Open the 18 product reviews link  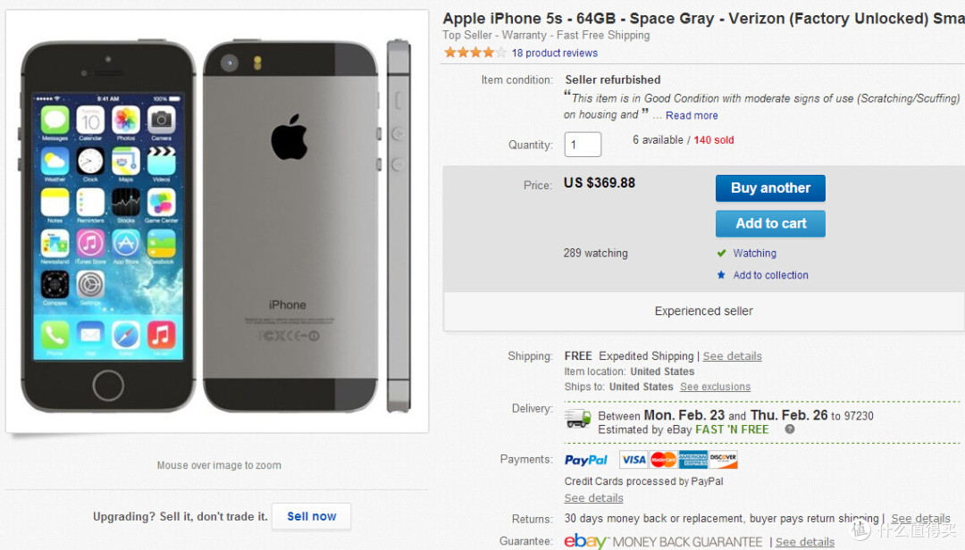coord(555,53)
